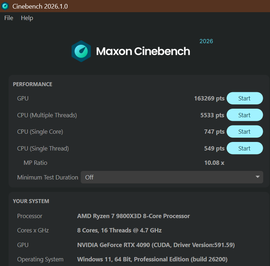Click the 163269 pts GPU score

click(209, 98)
